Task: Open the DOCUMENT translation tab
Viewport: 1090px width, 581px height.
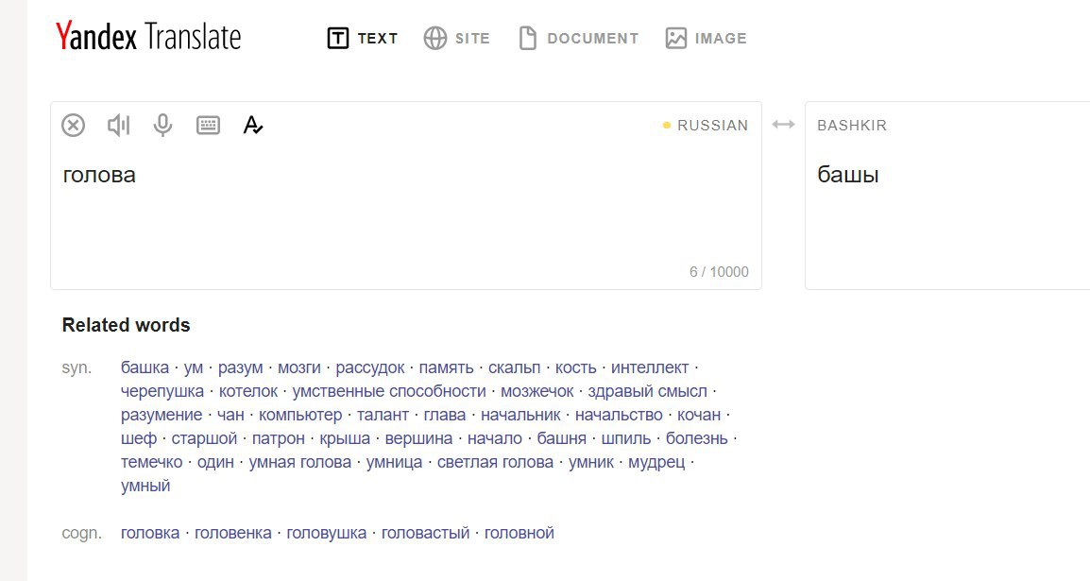Action: click(579, 38)
